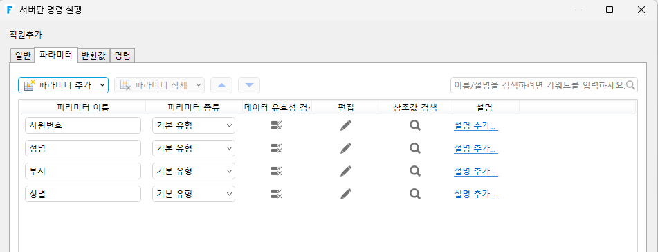Viewport: 658px width, 252px height.
Task: Open data validation for 사원번호 row
Action: (277, 125)
